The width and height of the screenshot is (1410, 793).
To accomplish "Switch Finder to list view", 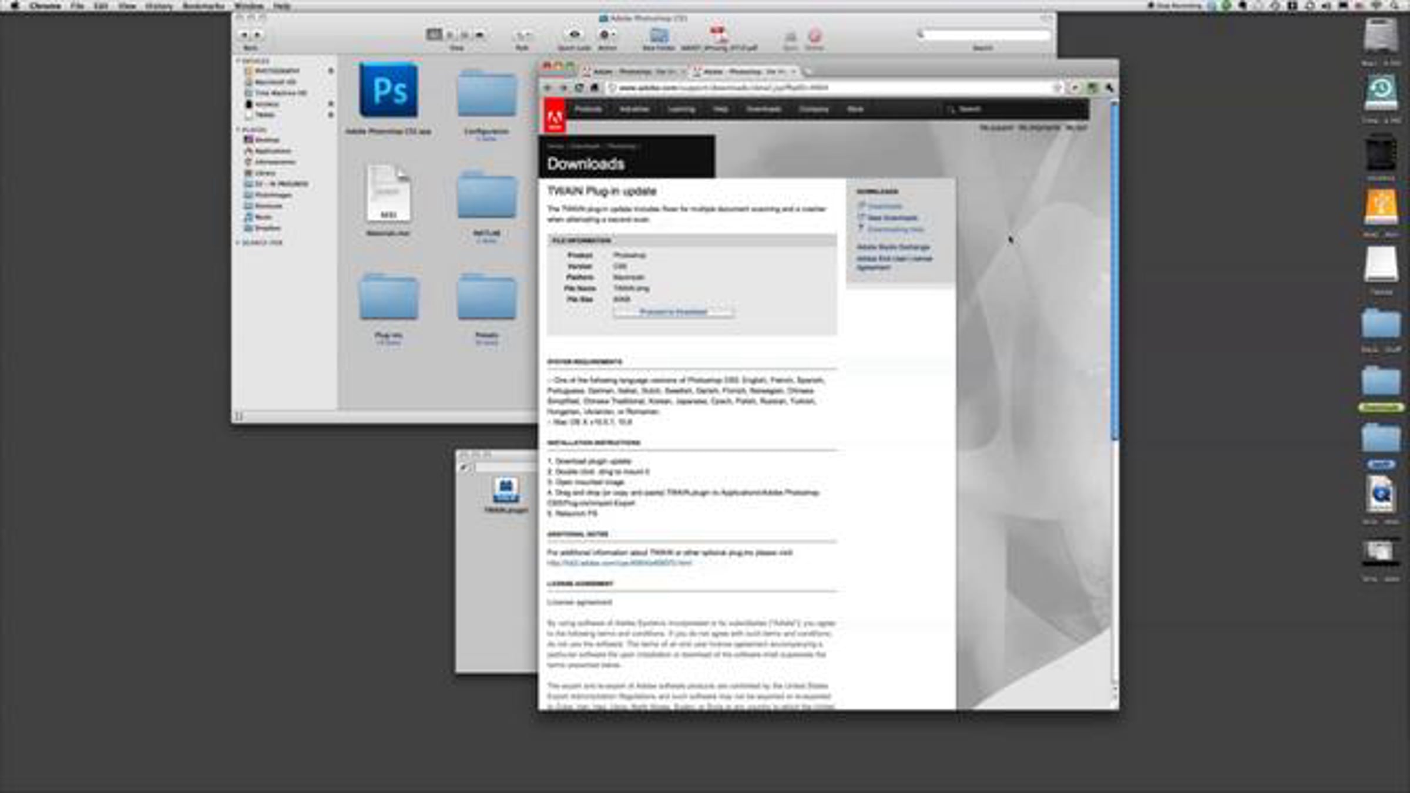I will [x=450, y=35].
